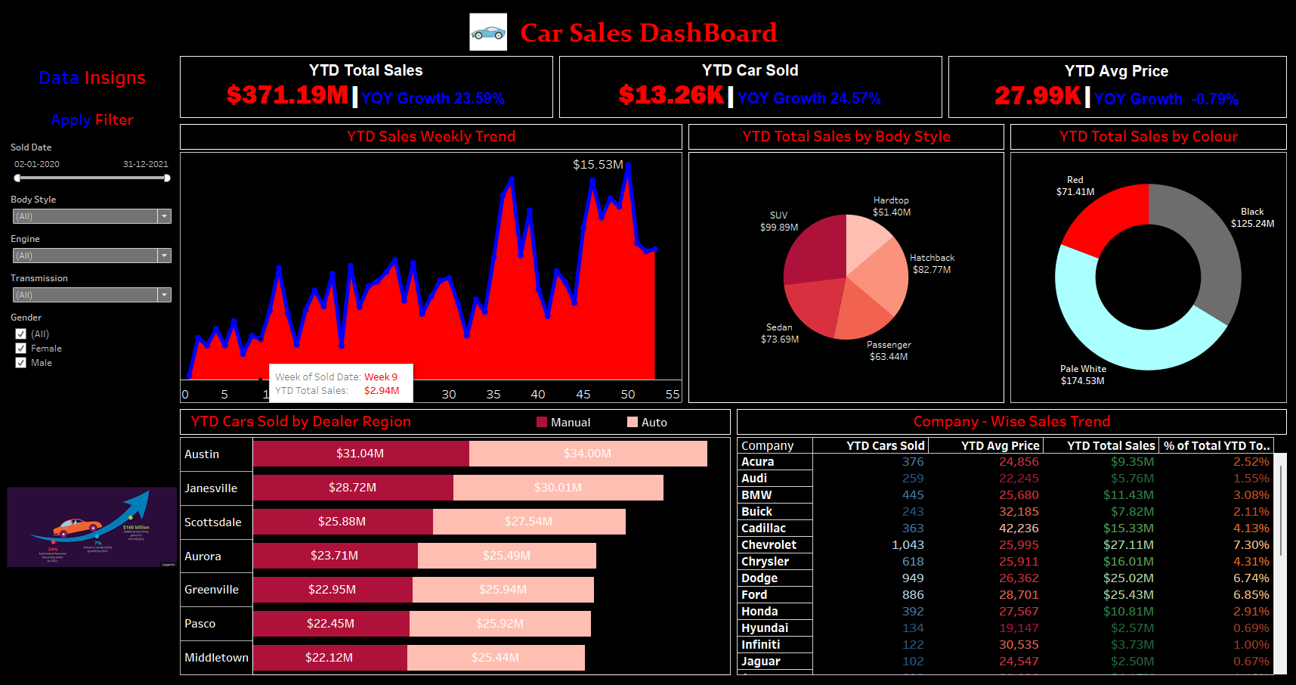This screenshot has width=1296, height=685.
Task: Click the Apply Filter text
Action: (x=92, y=120)
